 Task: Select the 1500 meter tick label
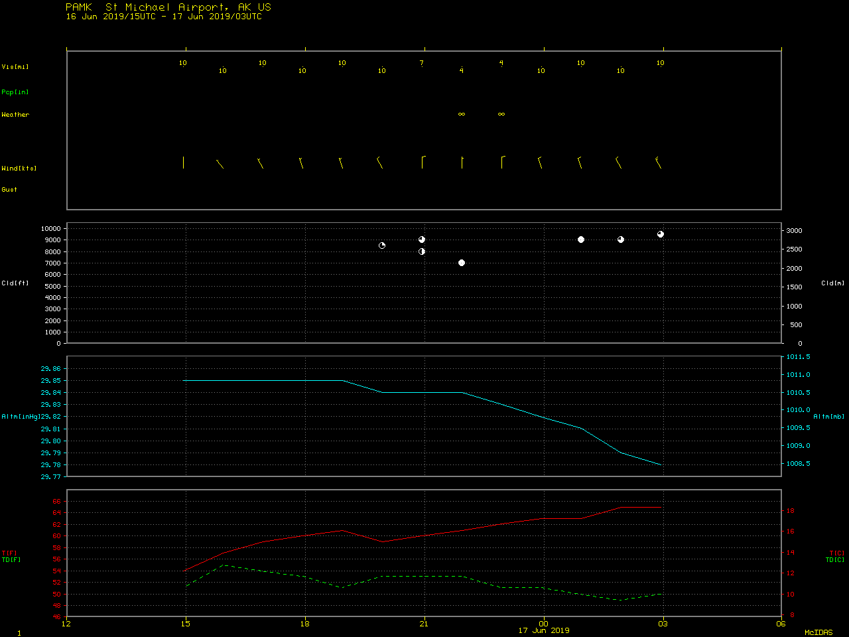pos(795,287)
